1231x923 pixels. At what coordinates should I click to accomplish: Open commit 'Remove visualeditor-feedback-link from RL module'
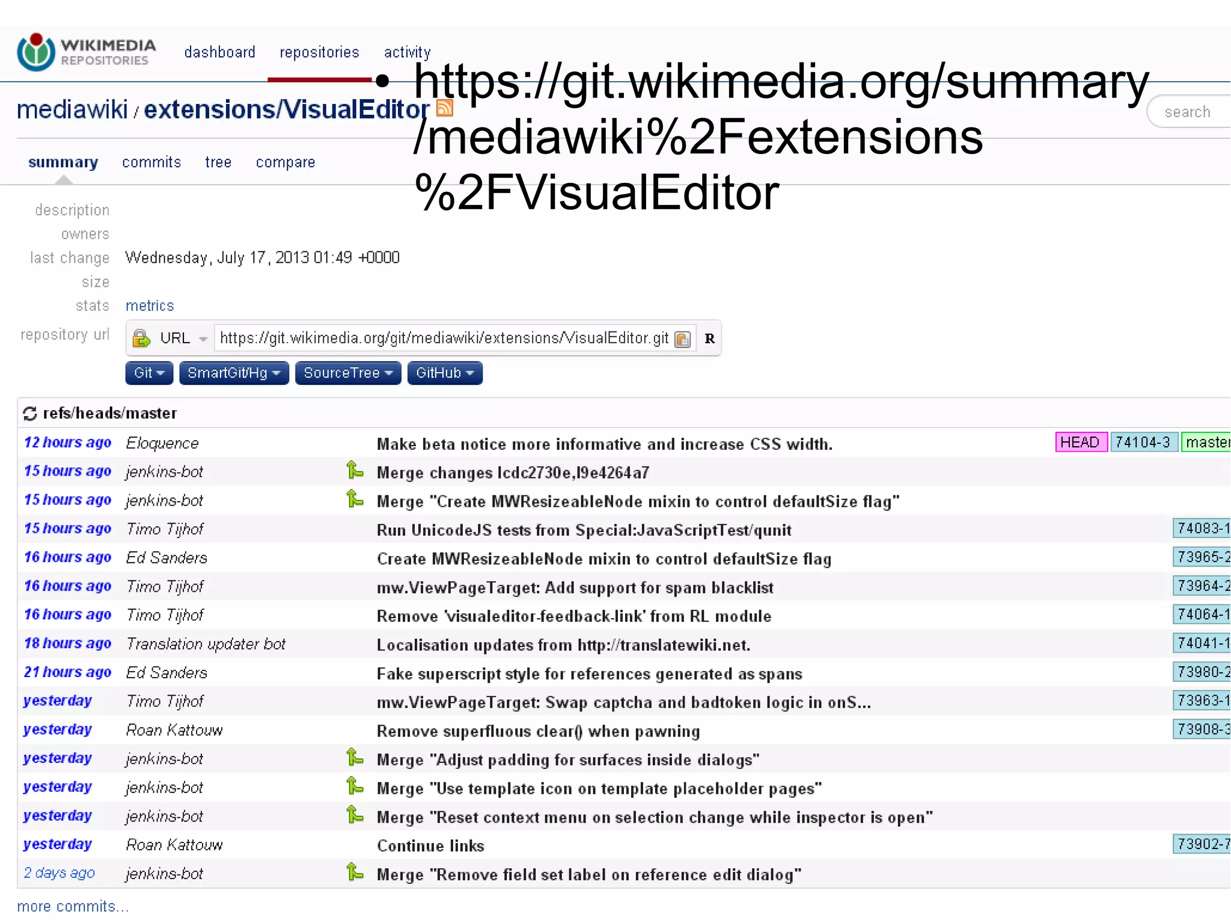[x=574, y=616]
